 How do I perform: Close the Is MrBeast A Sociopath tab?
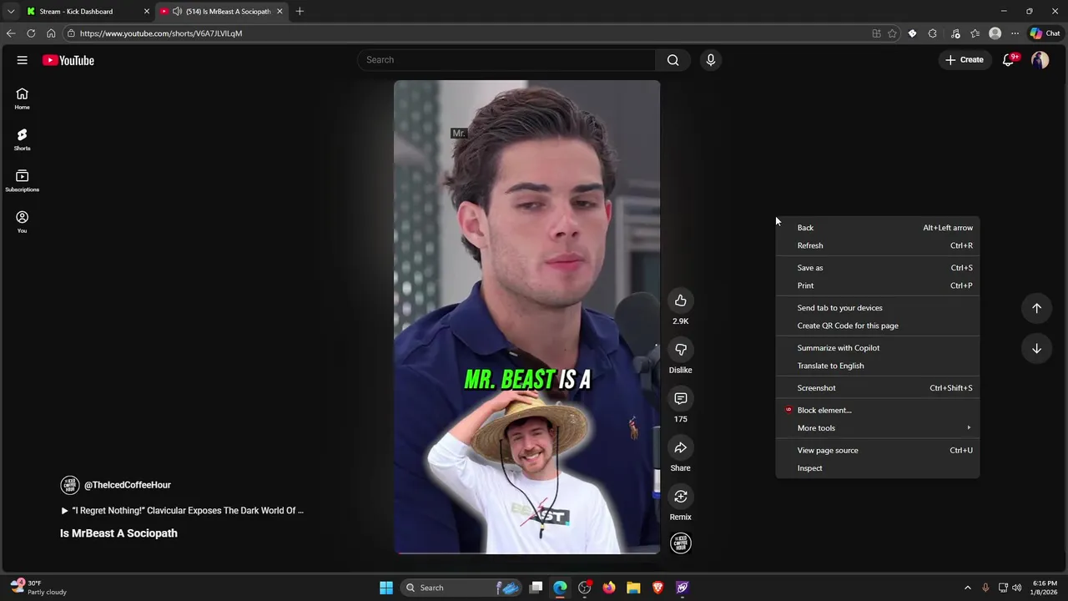280,12
